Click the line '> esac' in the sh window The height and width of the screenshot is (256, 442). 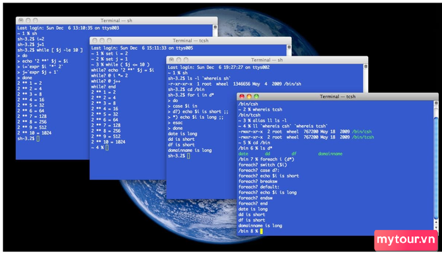pos(176,123)
